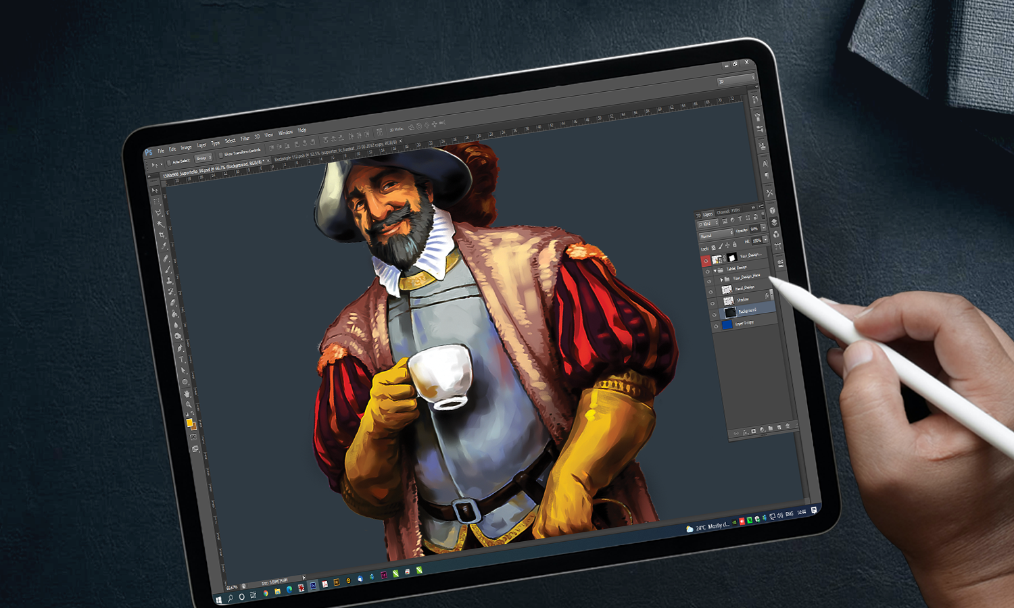Screen dimensions: 1014x608
Task: Select the Rectangular Marquee tool
Action: pos(156,202)
